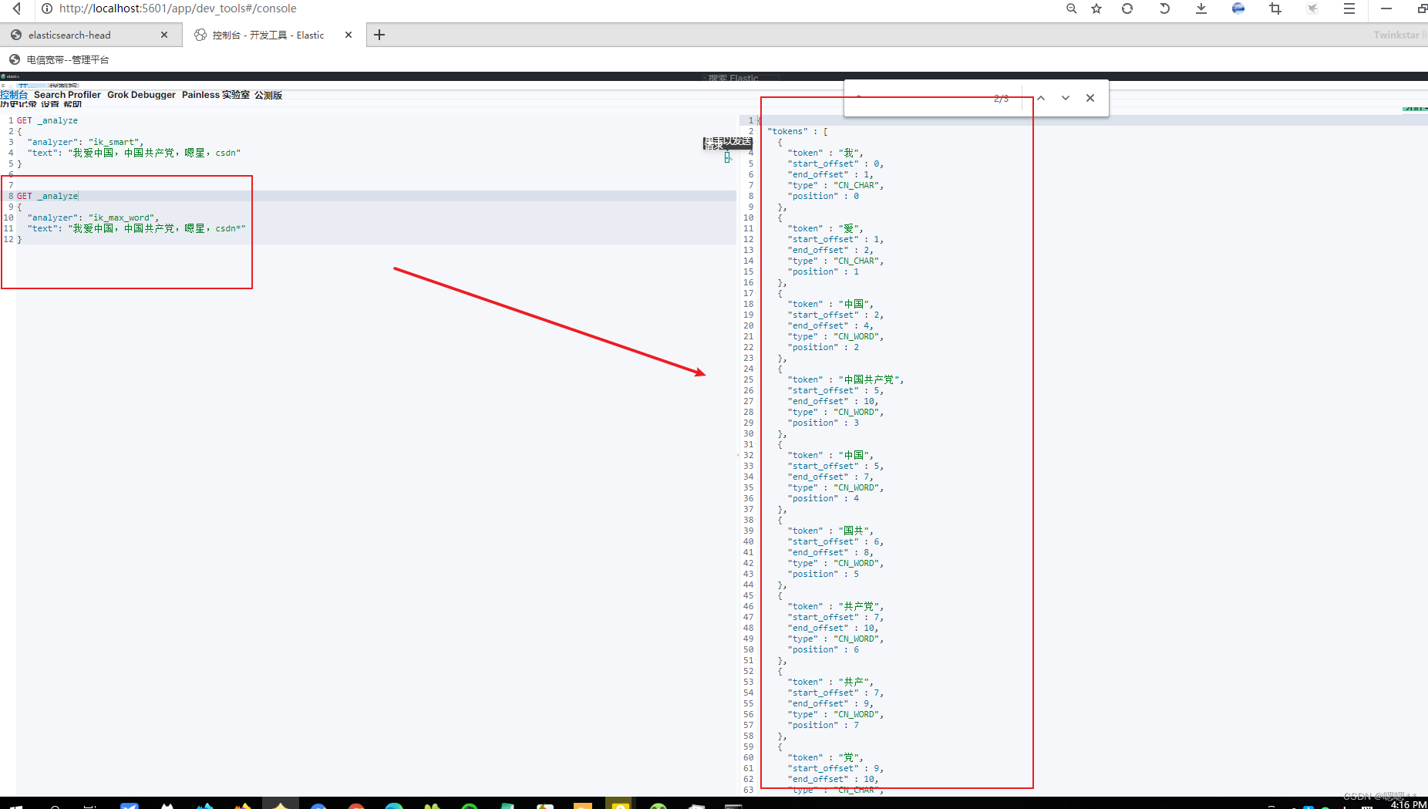The width and height of the screenshot is (1428, 809).
Task: Click the token "我" value in output
Action: [849, 153]
